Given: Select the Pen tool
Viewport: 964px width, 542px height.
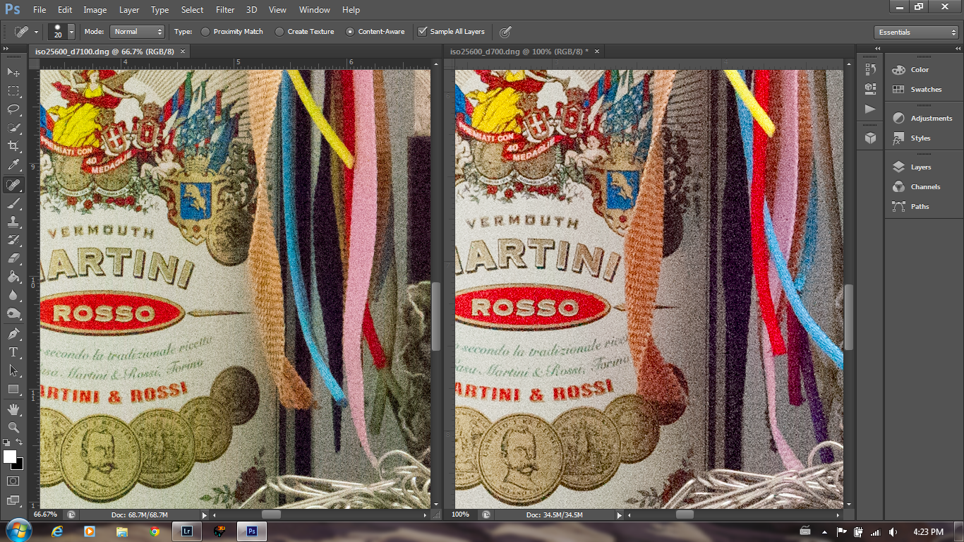Looking at the screenshot, I should (x=13, y=333).
